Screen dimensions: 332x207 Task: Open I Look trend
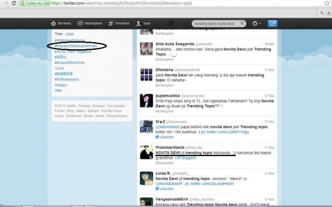point(59,68)
